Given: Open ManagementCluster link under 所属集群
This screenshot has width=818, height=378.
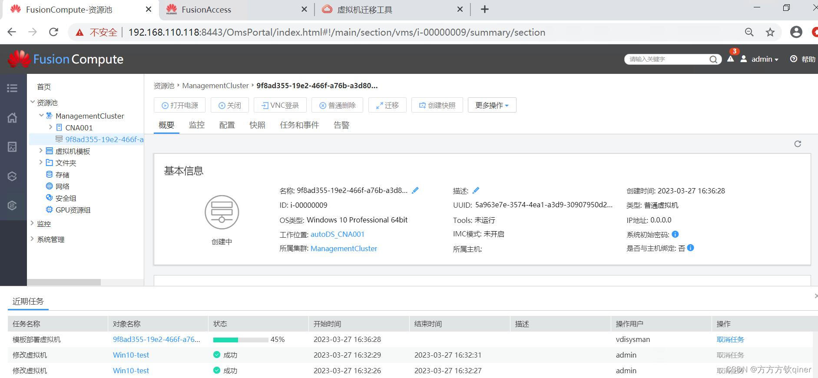Looking at the screenshot, I should 344,249.
